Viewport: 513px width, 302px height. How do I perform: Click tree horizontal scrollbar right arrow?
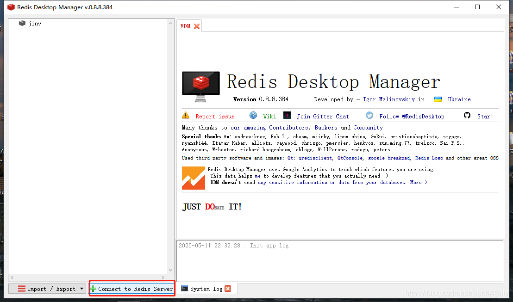163,278
